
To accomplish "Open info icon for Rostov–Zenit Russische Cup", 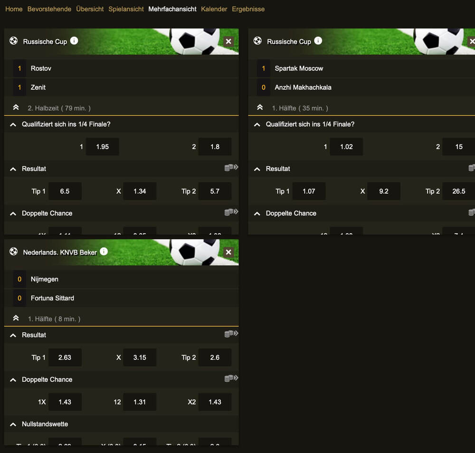I will coord(74,40).
